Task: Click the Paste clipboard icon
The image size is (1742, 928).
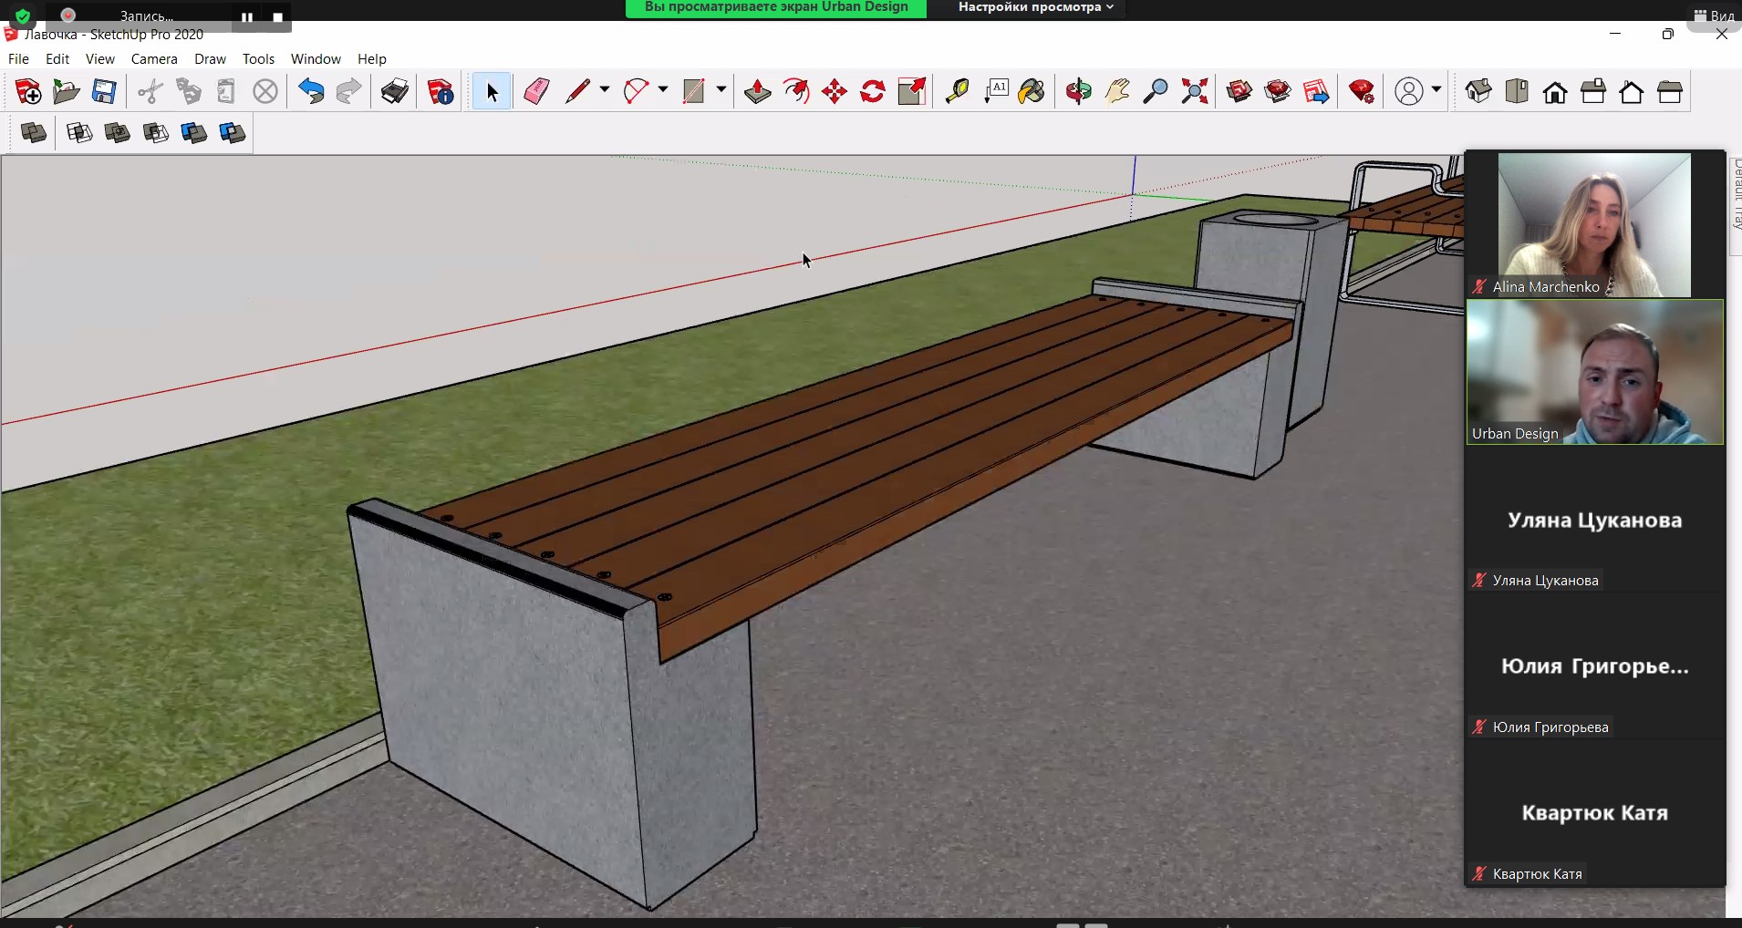Action: pyautogui.click(x=227, y=91)
